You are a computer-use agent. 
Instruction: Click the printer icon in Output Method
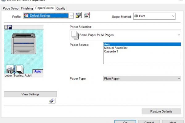[x=136, y=16]
